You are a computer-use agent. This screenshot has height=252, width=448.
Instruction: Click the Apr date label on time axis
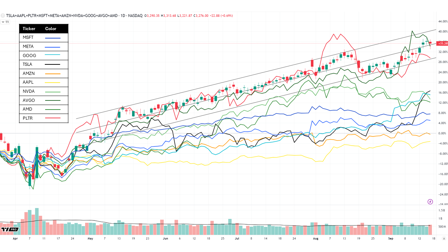[15, 238]
